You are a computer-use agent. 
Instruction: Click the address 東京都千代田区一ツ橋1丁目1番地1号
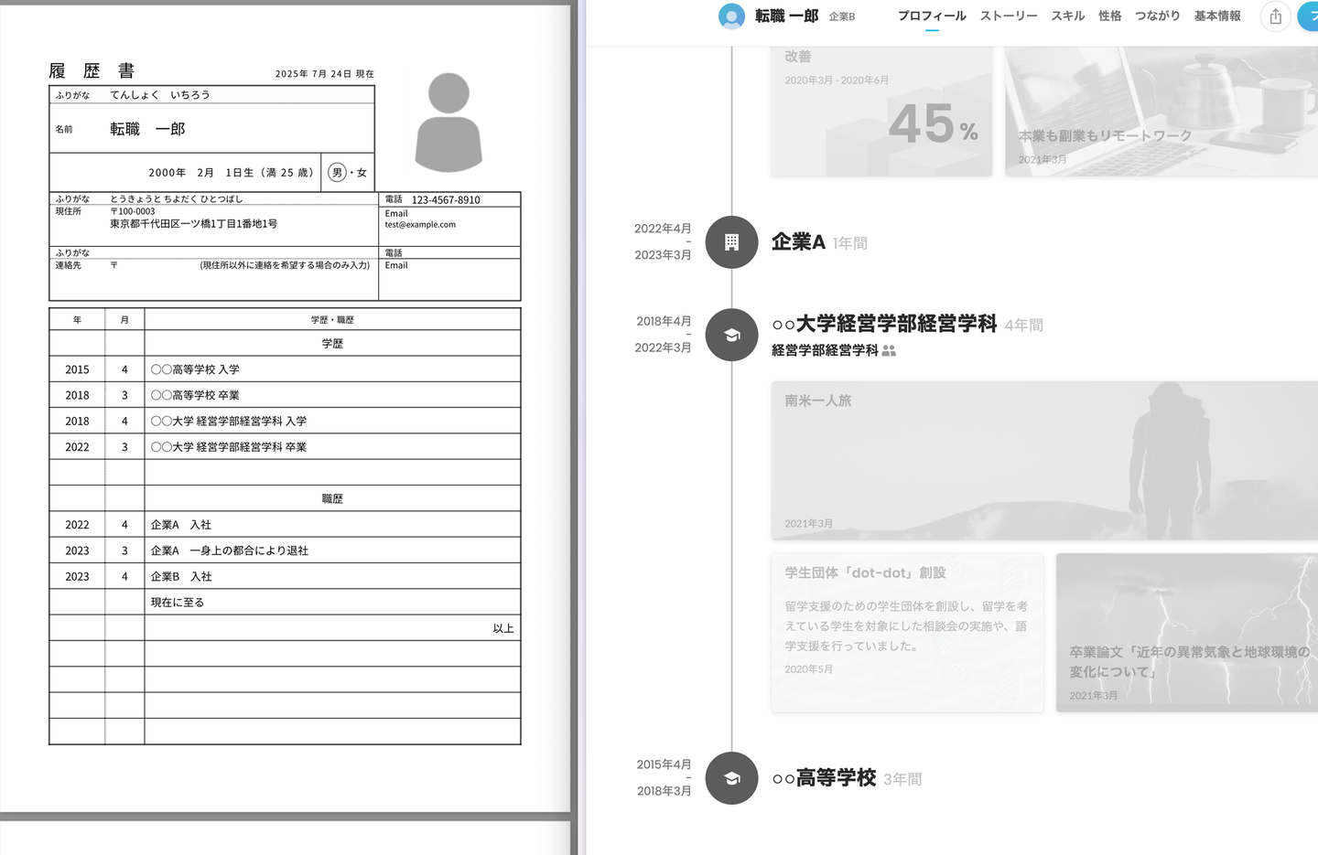point(193,224)
